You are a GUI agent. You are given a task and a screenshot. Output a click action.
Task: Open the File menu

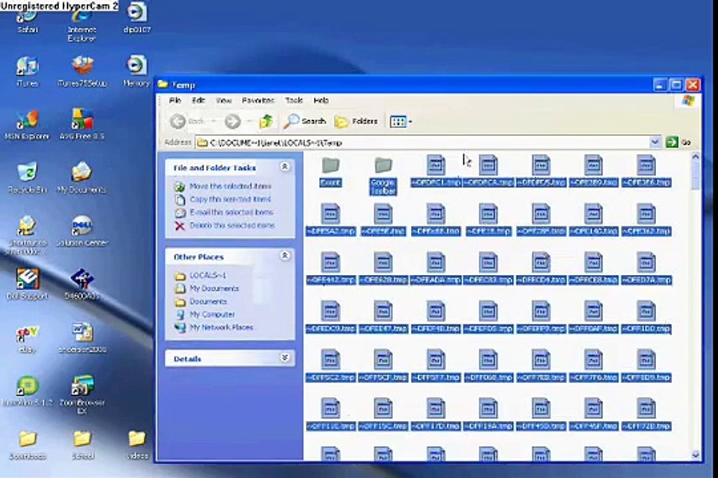(175, 100)
